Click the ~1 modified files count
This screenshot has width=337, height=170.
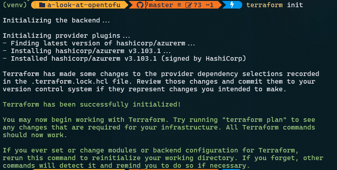(x=209, y=4)
